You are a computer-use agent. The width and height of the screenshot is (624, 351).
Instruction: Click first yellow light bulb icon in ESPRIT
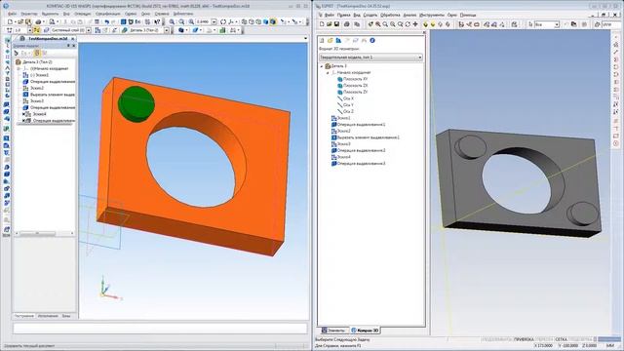pyautogui.click(x=425, y=24)
